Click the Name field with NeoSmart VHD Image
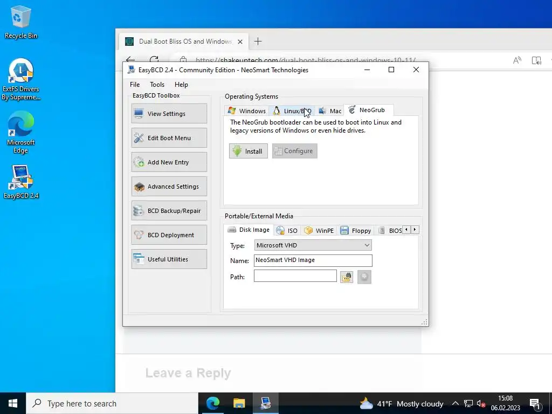 tap(313, 260)
